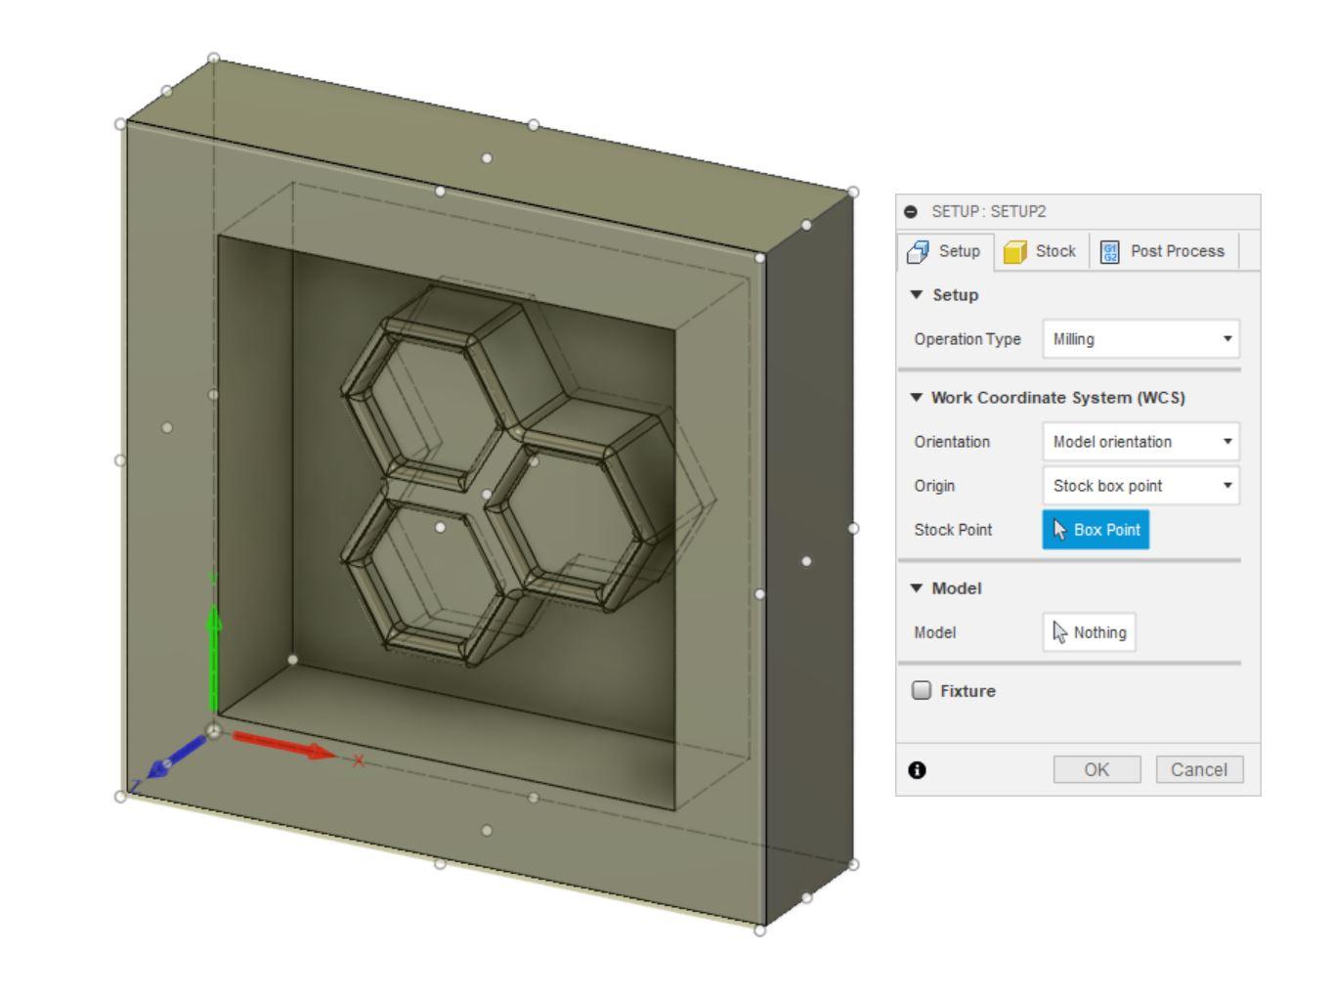Image resolution: width=1333 pixels, height=997 pixels.
Task: Open the Operation Type dropdown
Action: [x=1140, y=339]
